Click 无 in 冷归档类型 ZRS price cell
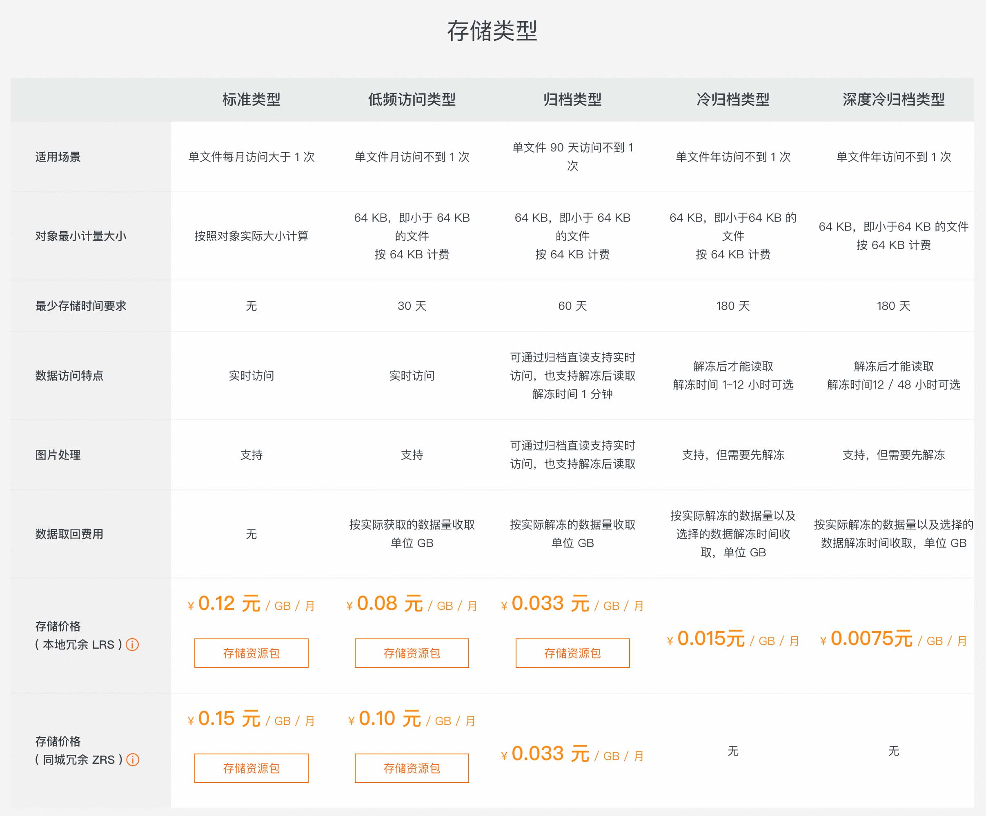The height and width of the screenshot is (816, 986). (x=733, y=751)
